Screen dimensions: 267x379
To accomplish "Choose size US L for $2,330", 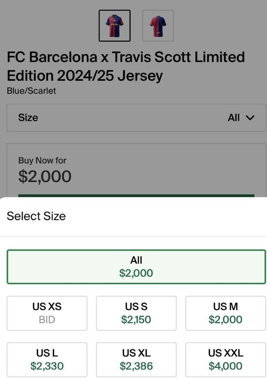I will [47, 359].
